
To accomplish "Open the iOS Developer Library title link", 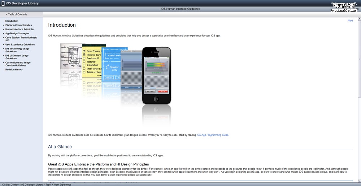I will [x=22, y=3].
